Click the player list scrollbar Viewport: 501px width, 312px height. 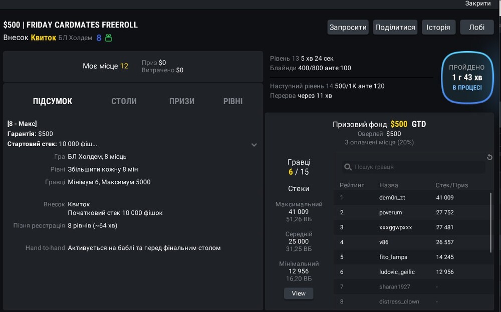(x=491, y=222)
